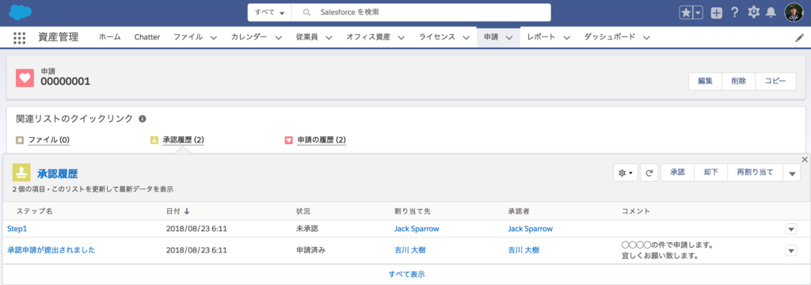Click the 削除 button
Screen dimensions: 811x285
coord(739,82)
